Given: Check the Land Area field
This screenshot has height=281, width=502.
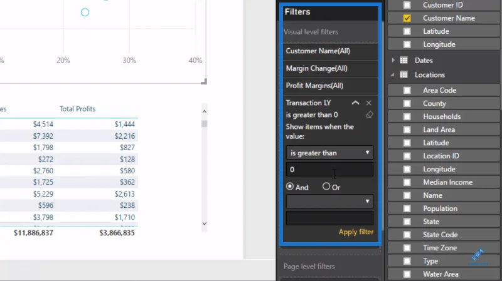Looking at the screenshot, I should [407, 130].
